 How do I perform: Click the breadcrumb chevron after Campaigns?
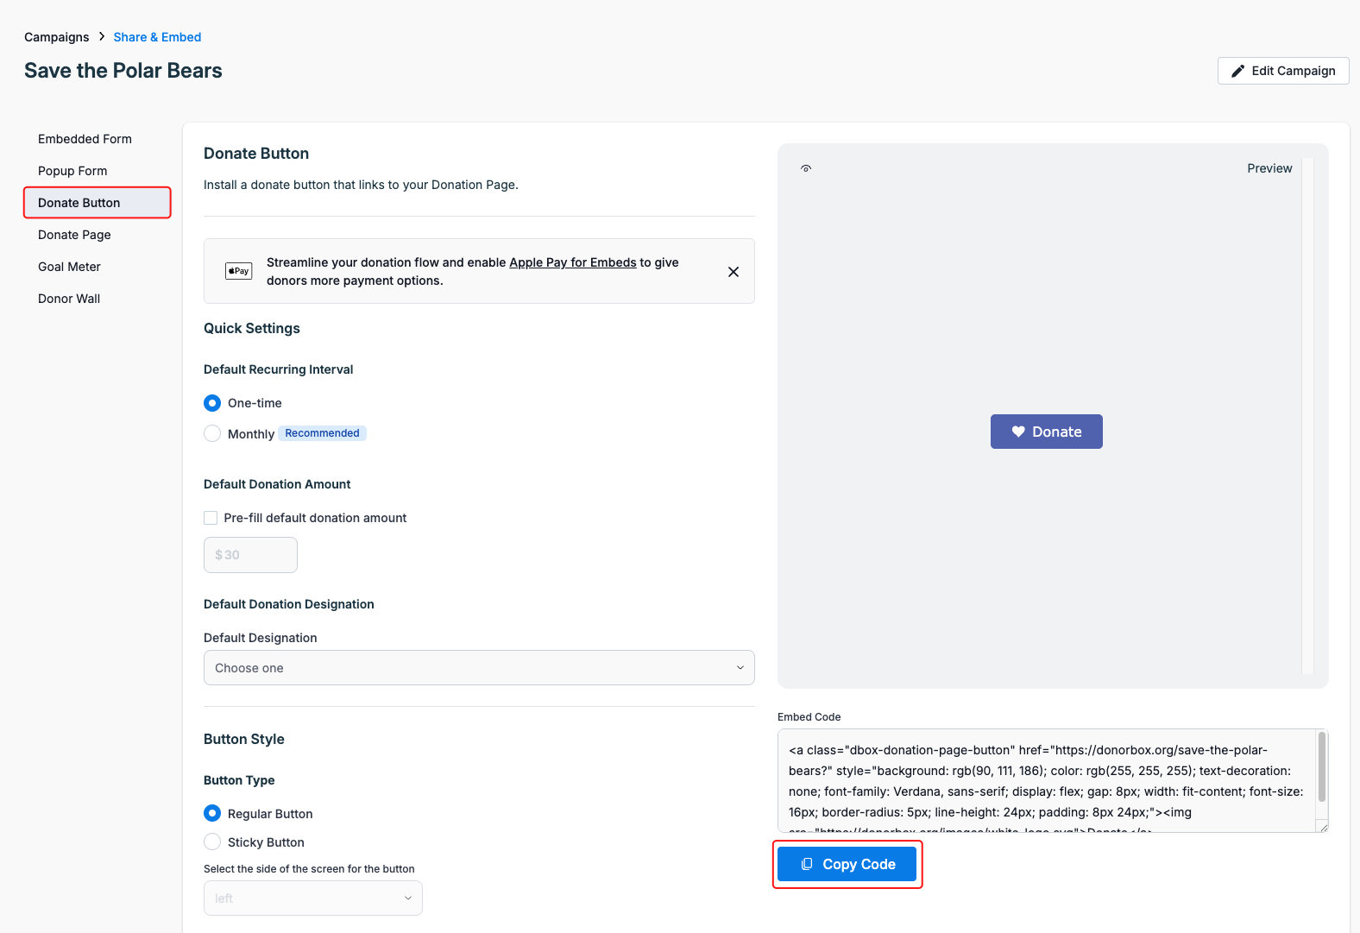102,36
